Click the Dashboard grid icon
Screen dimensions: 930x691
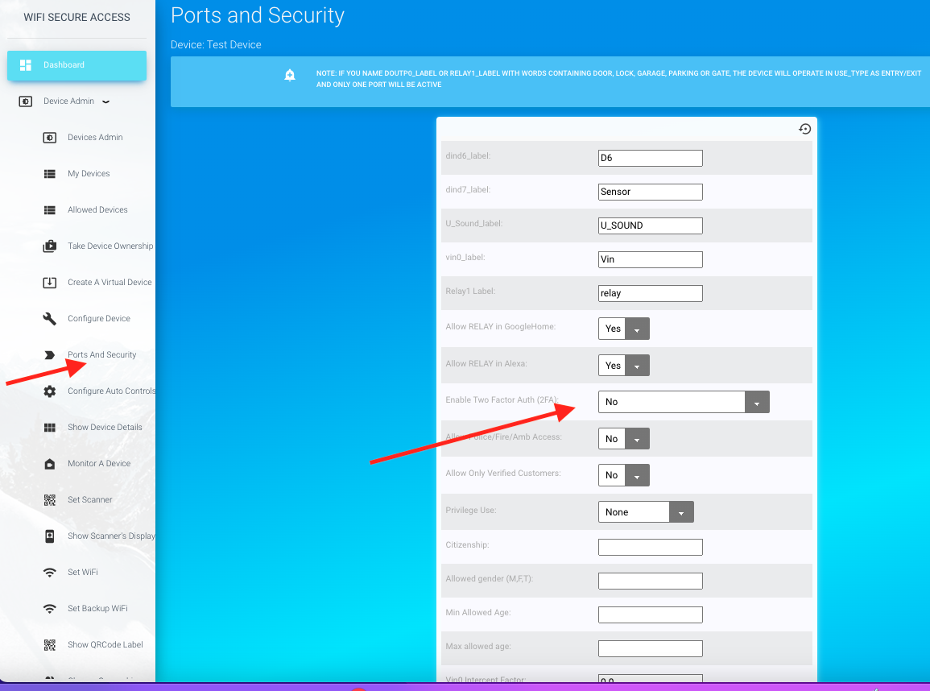click(26, 65)
